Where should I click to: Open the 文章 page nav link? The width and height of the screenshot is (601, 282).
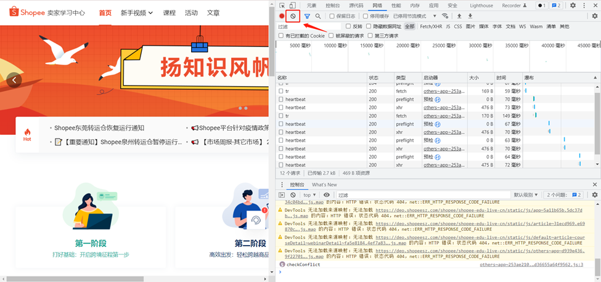[x=213, y=13]
